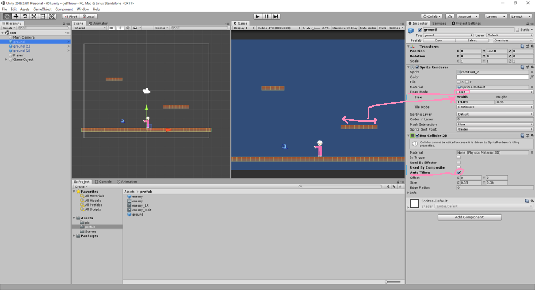Viewport: 535px width, 290px height.
Task: Click the Collab button
Action: click(x=432, y=17)
